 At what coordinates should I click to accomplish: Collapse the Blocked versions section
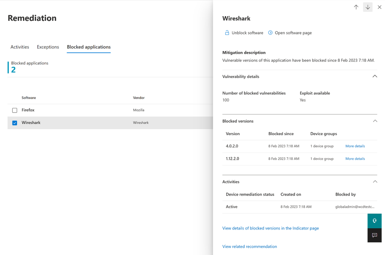coord(375,121)
